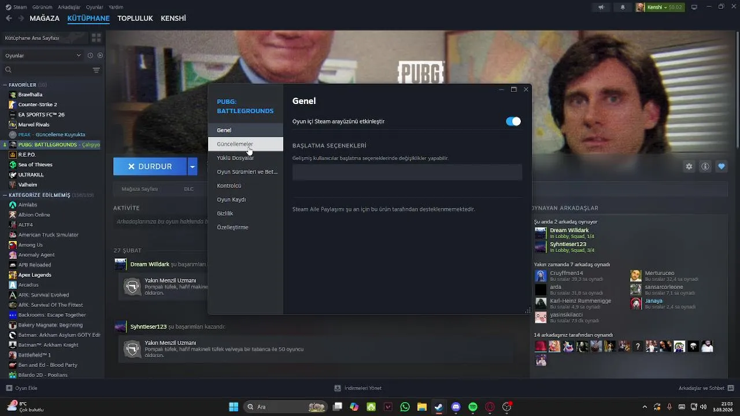
Task: Open Gizlilik settings section
Action: (x=246, y=213)
